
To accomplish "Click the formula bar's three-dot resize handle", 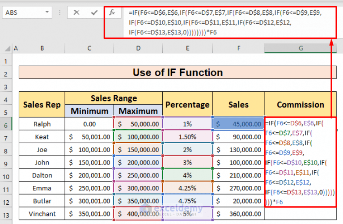I will point(60,13).
